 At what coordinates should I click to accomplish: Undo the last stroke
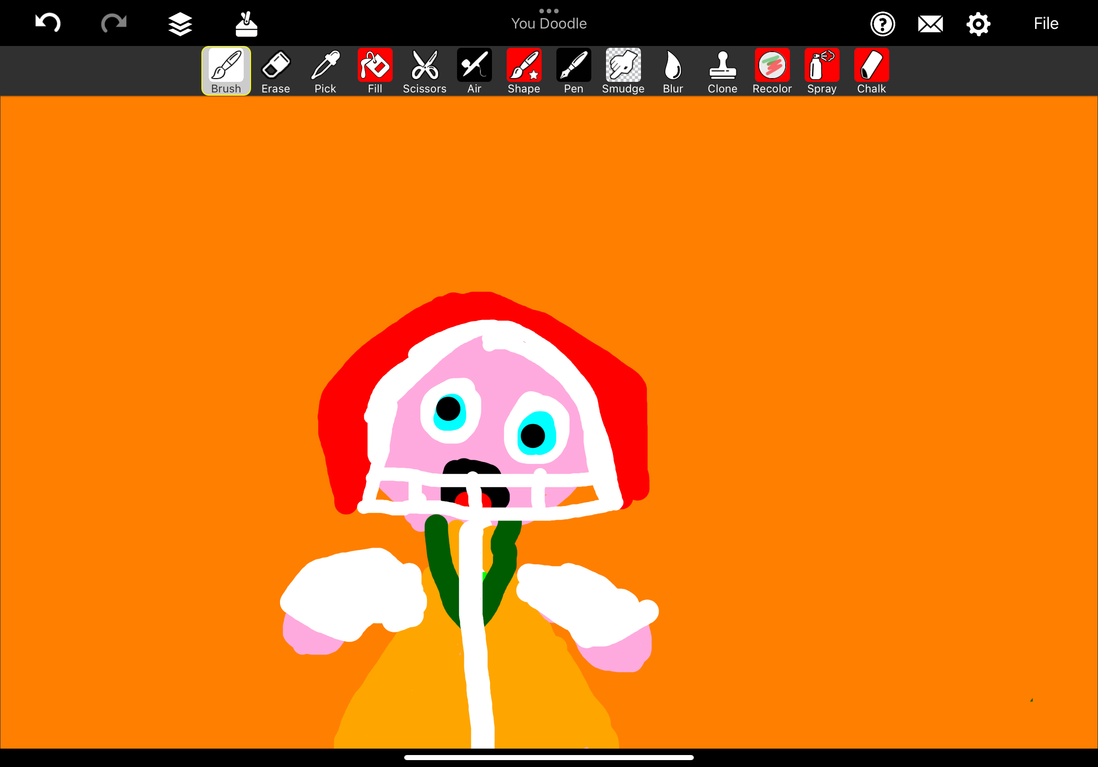[x=48, y=23]
